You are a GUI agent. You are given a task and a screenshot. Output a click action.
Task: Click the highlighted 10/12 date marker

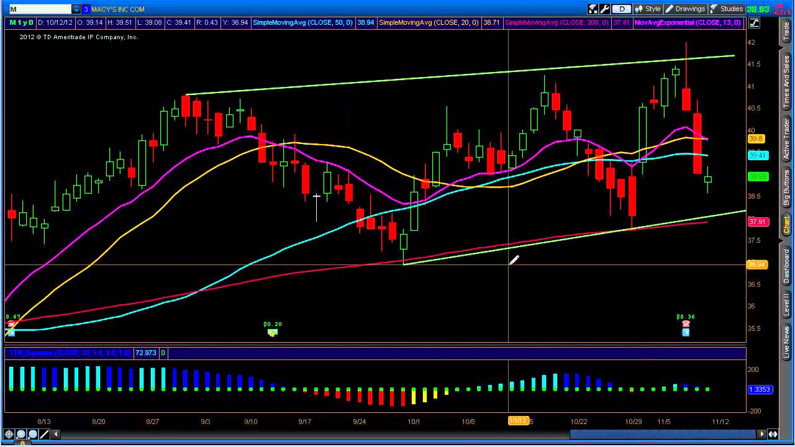coord(518,421)
